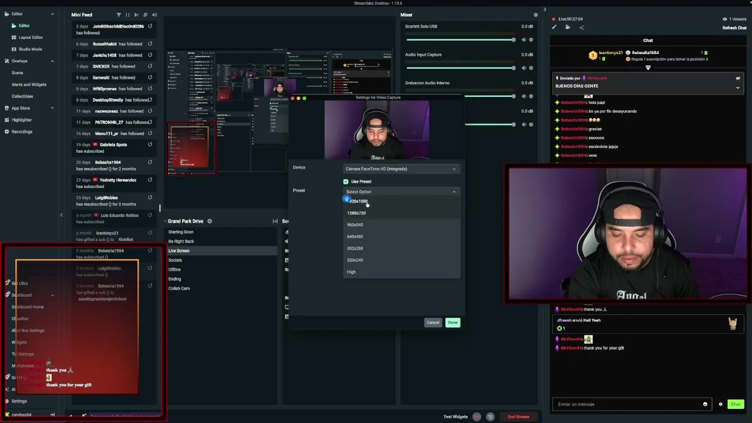The width and height of the screenshot is (752, 423).
Task: Select the 1280x720 preset option
Action: 401,213
